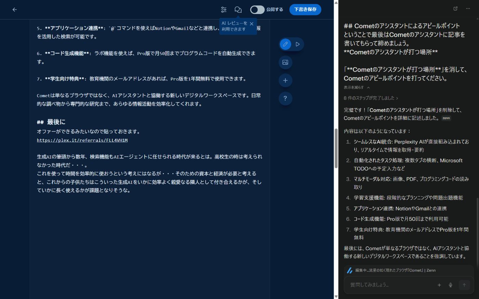The width and height of the screenshot is (479, 299).
Task: Click the ## 最後に heading text
Action: click(51, 122)
